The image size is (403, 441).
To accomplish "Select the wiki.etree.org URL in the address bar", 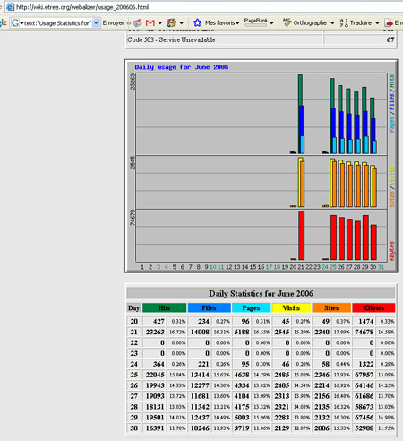I will [x=82, y=7].
